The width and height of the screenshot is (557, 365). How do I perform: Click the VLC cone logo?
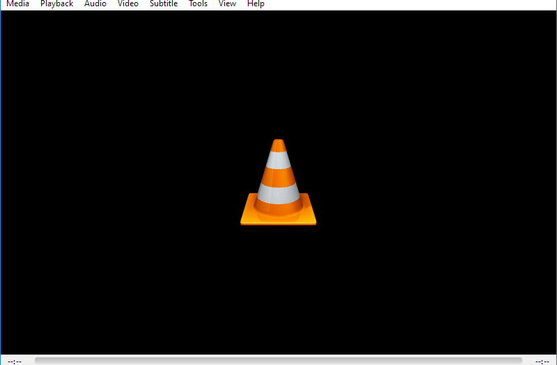point(278,182)
